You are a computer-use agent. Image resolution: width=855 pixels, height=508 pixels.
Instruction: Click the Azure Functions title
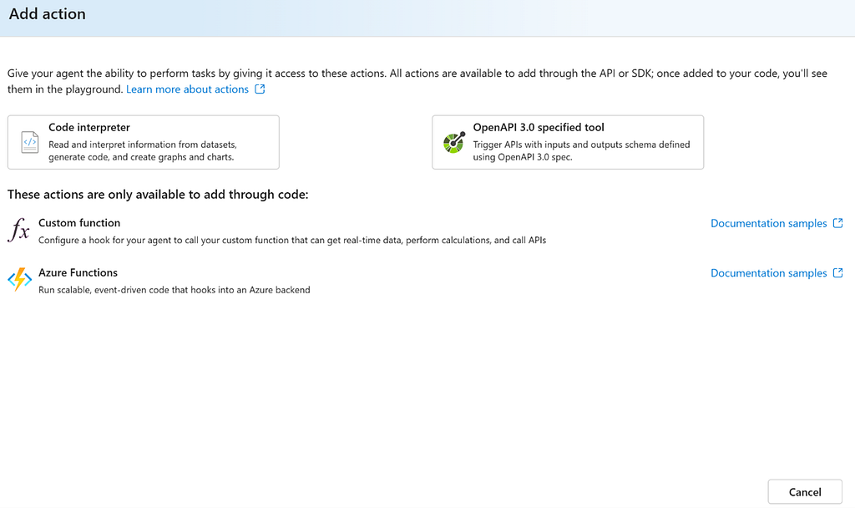point(78,272)
